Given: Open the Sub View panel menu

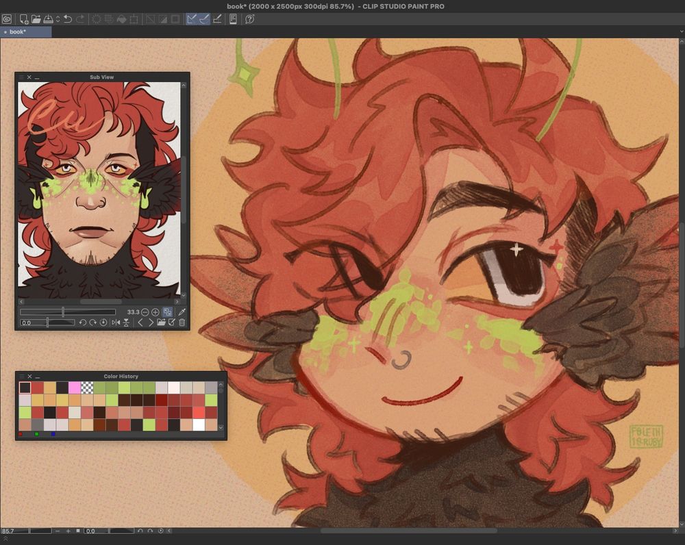Looking at the screenshot, I should click(x=21, y=77).
